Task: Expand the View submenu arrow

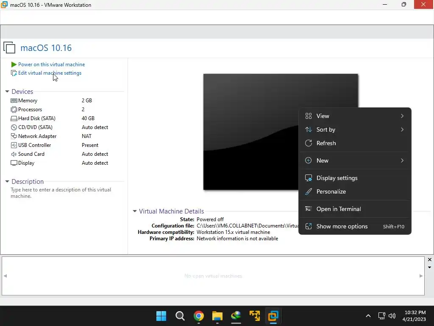Action: (402, 116)
